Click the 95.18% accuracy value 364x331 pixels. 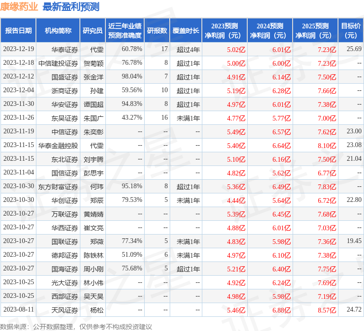[x=132, y=186]
